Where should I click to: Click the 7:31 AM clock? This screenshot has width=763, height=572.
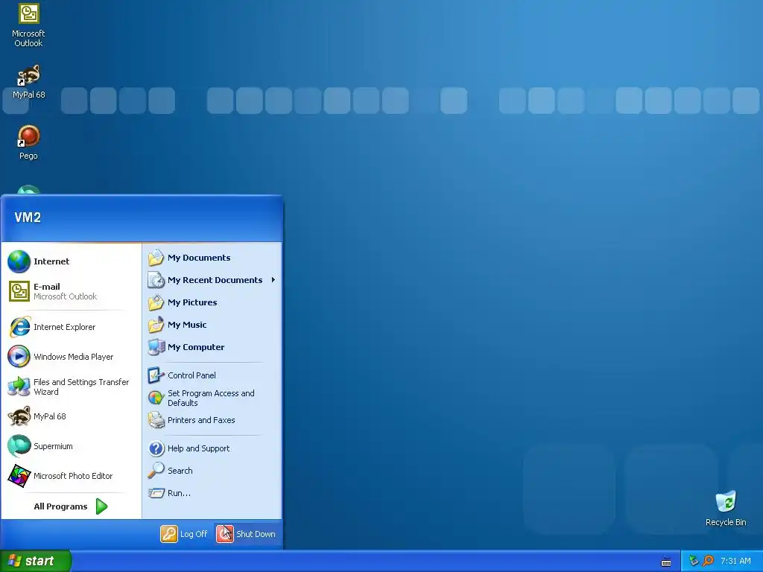tap(735, 561)
